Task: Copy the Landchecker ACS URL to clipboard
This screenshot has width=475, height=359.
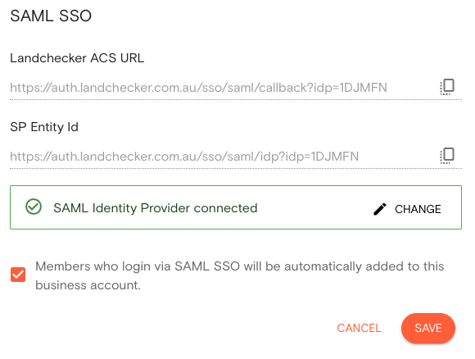Action: pos(447,87)
